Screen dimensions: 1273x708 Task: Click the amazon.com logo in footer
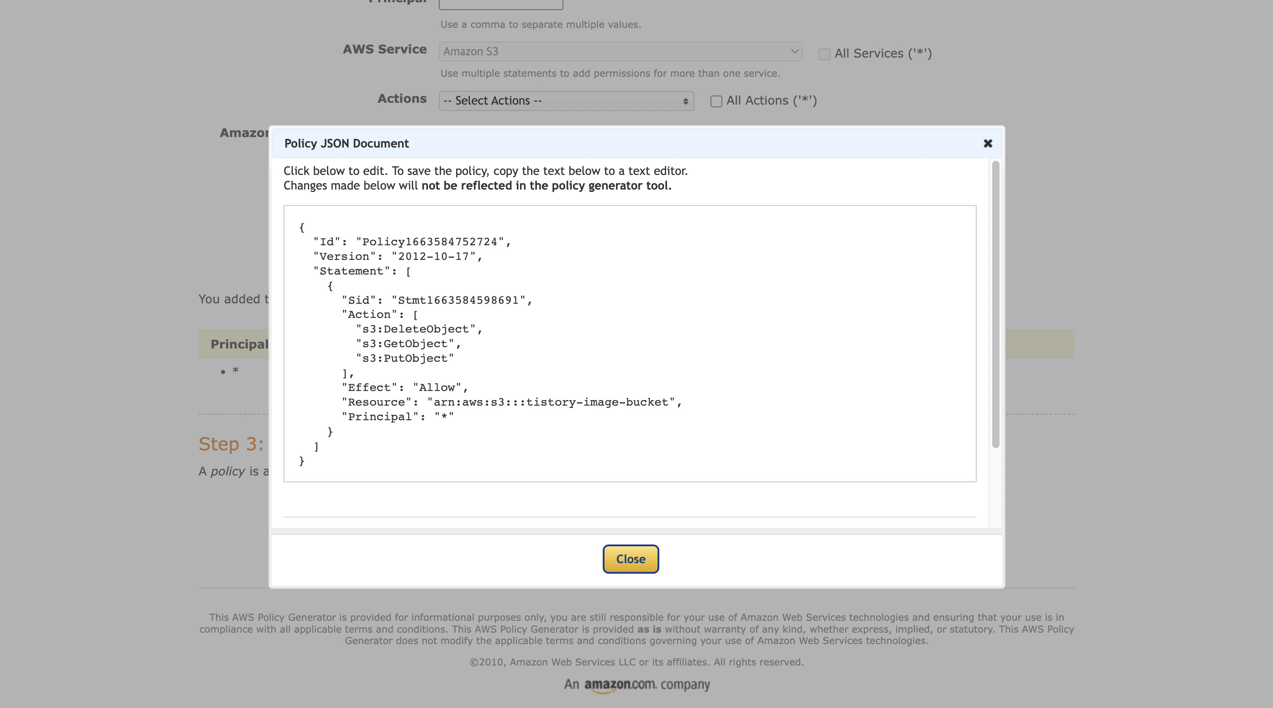pyautogui.click(x=620, y=685)
